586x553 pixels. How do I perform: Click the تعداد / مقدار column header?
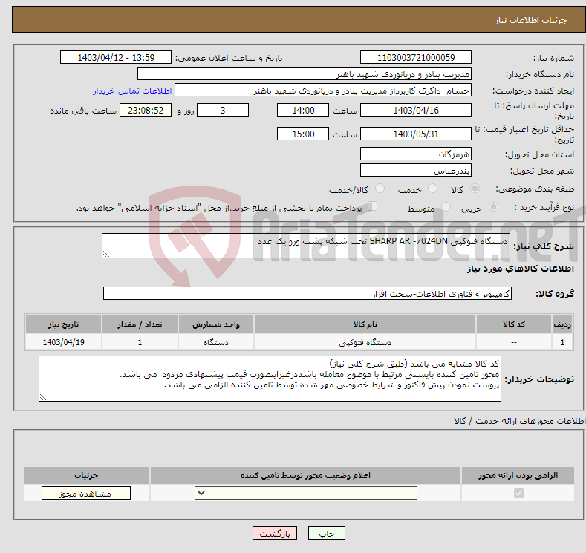point(140,324)
